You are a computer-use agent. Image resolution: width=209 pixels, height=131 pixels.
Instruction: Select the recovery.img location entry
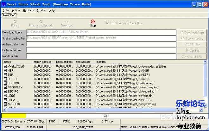[127, 87]
